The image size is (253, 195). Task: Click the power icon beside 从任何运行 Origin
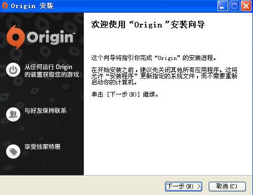[x=13, y=70]
